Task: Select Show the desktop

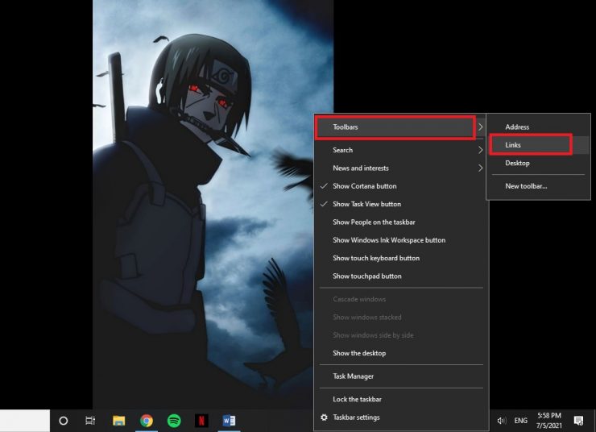Action: 401,353
